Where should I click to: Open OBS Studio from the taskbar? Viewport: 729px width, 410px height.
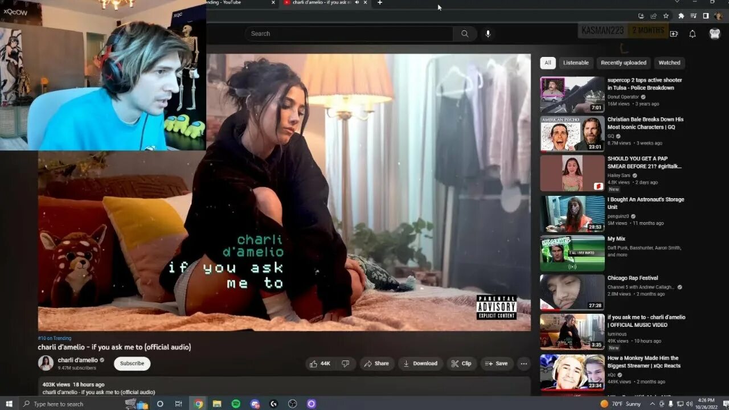pos(292,404)
